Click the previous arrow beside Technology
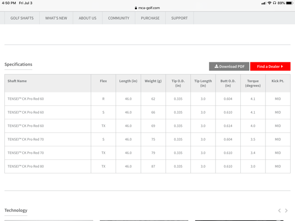This screenshot has width=295, height=221. tap(279, 211)
